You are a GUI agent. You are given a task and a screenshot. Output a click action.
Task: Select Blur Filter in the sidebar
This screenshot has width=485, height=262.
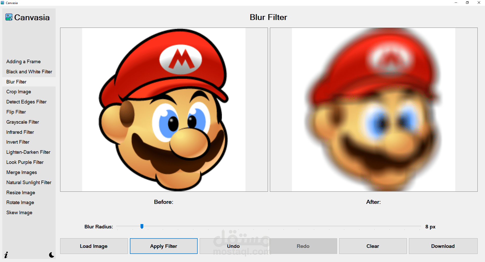(29, 82)
